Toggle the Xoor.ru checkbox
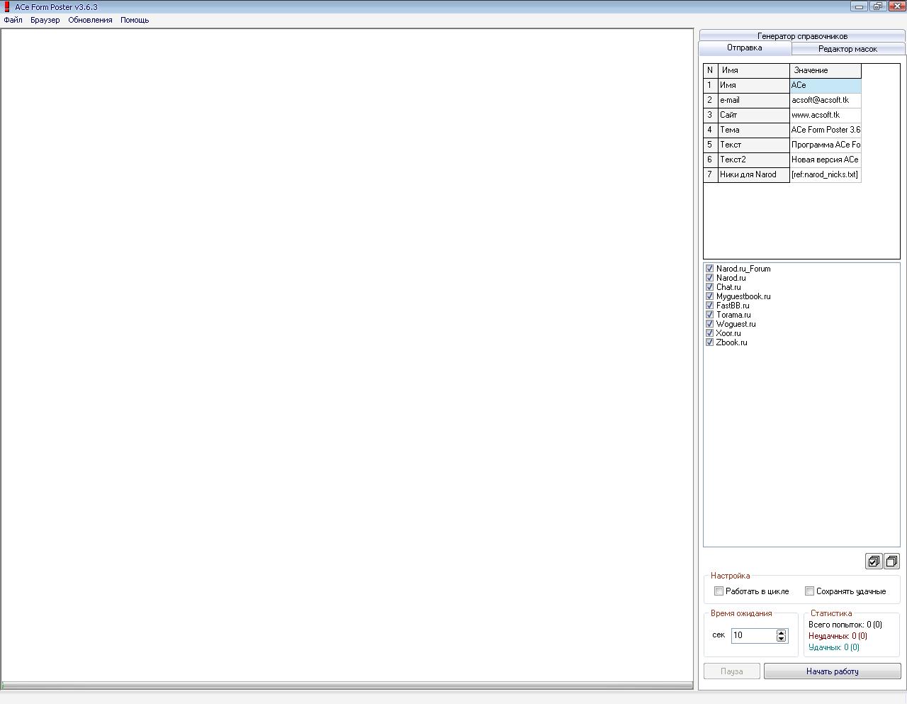 coord(709,333)
